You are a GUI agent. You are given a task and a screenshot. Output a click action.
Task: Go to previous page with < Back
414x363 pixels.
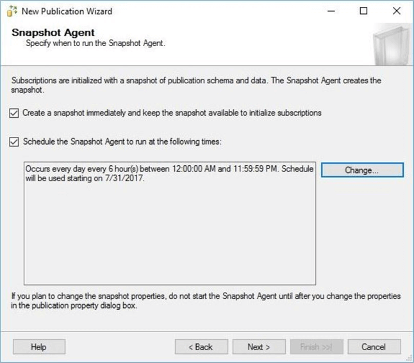pyautogui.click(x=201, y=347)
